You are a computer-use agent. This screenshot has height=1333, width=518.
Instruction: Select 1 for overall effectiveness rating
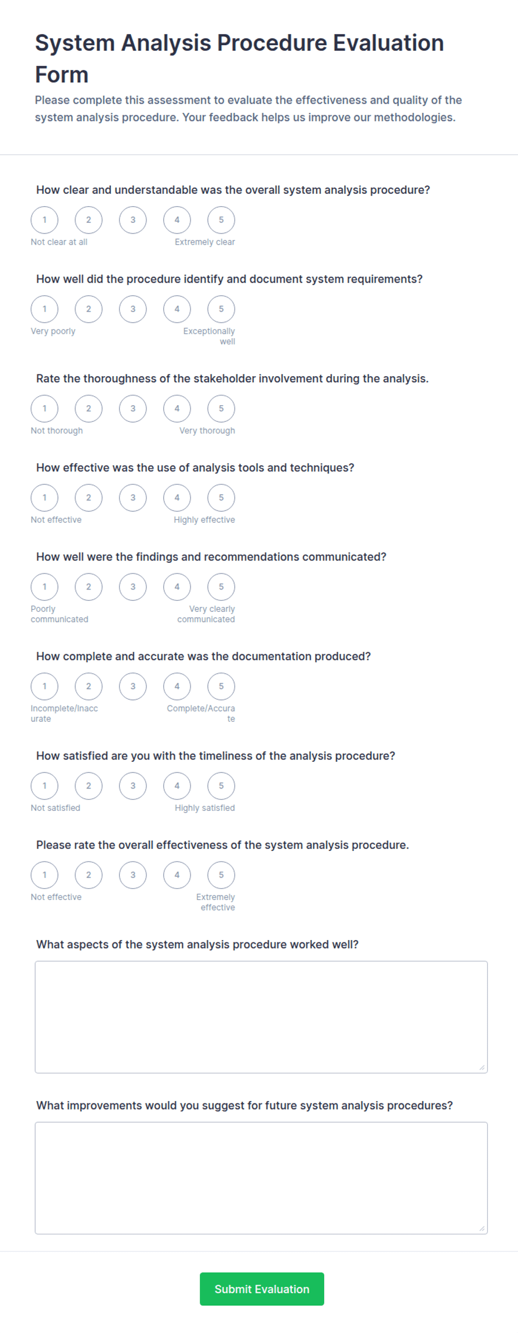point(45,875)
